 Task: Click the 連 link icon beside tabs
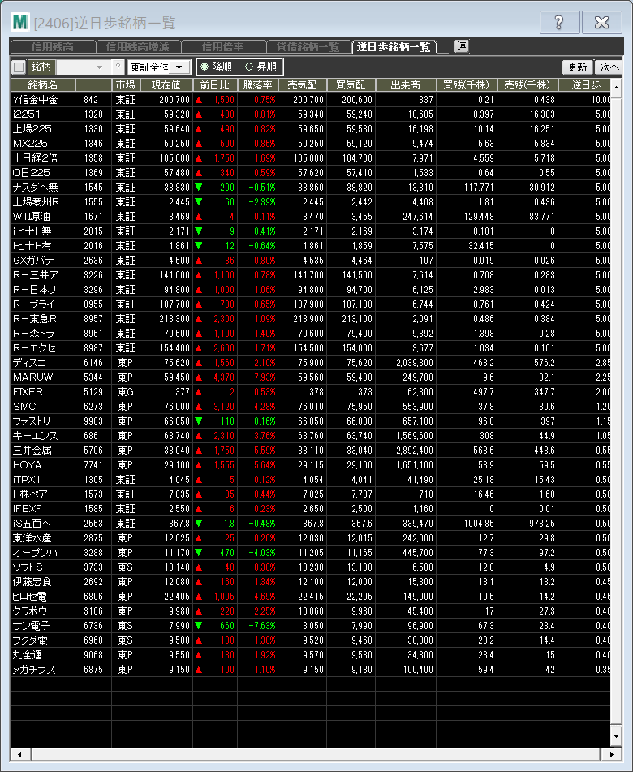pos(461,46)
